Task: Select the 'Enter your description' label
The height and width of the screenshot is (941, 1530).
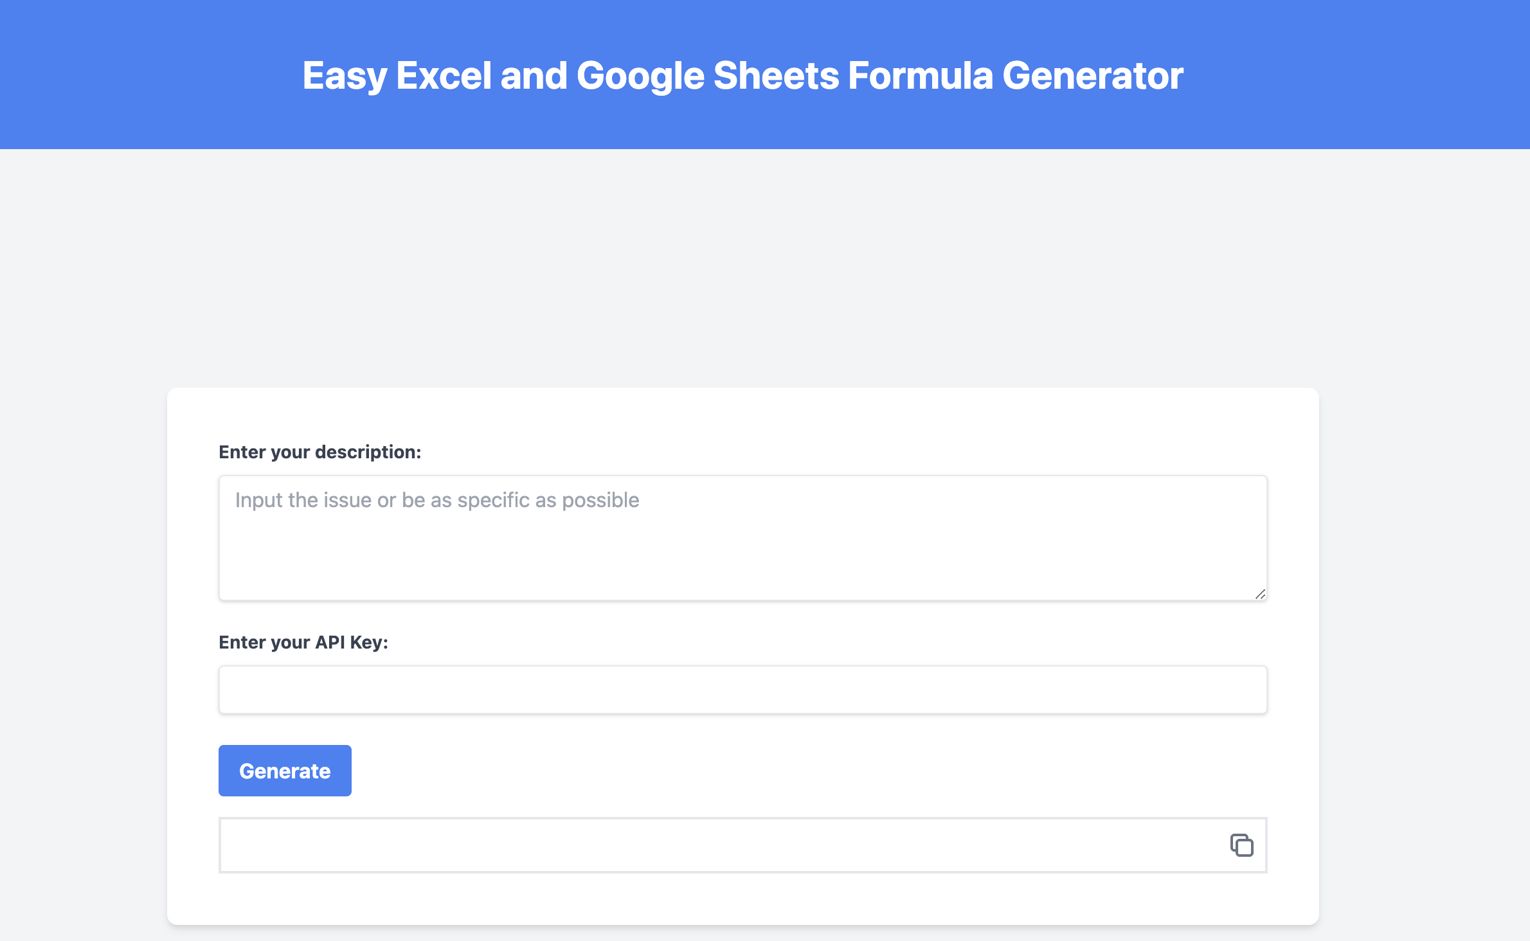Action: pos(320,452)
